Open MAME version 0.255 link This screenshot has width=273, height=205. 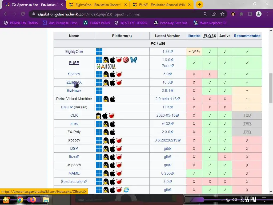tap(167, 173)
